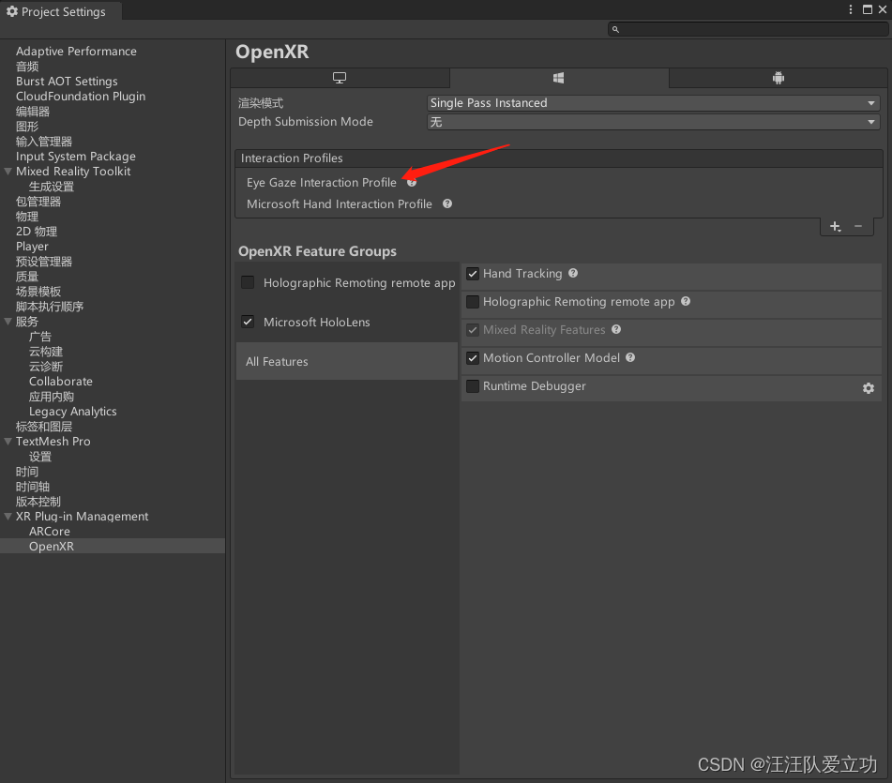Open Player settings
Viewport: 892px width, 783px height.
pyautogui.click(x=32, y=247)
